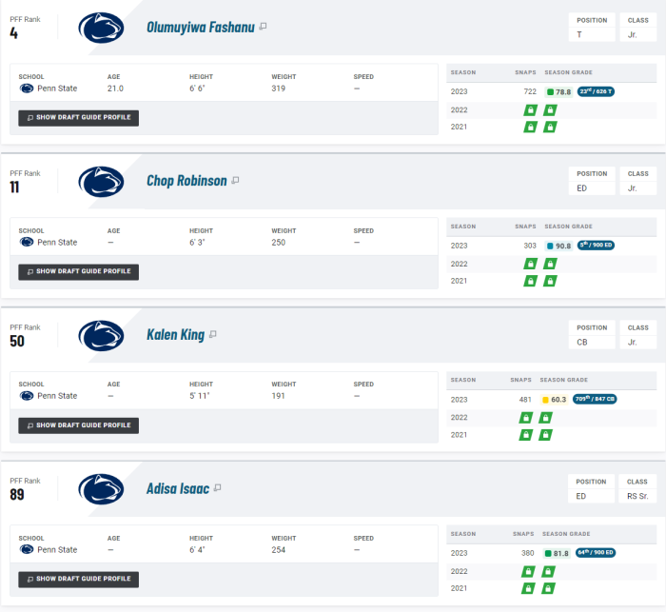The width and height of the screenshot is (666, 612).
Task: Click Fashanu weight value 319
Action: click(x=278, y=89)
